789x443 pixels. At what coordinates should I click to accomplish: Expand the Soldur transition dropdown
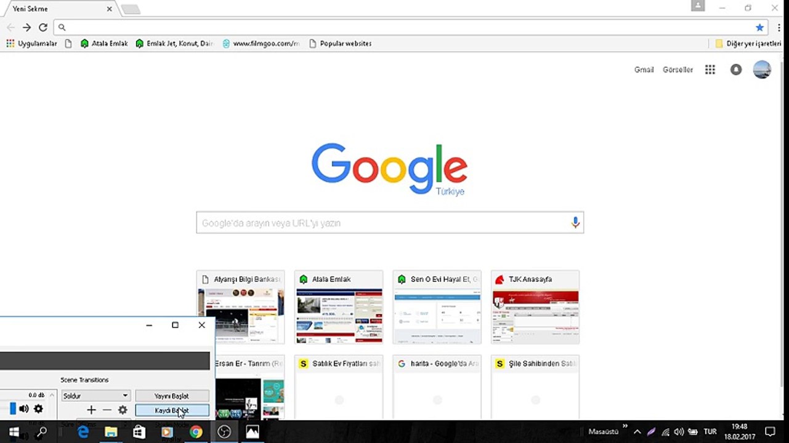(95, 396)
